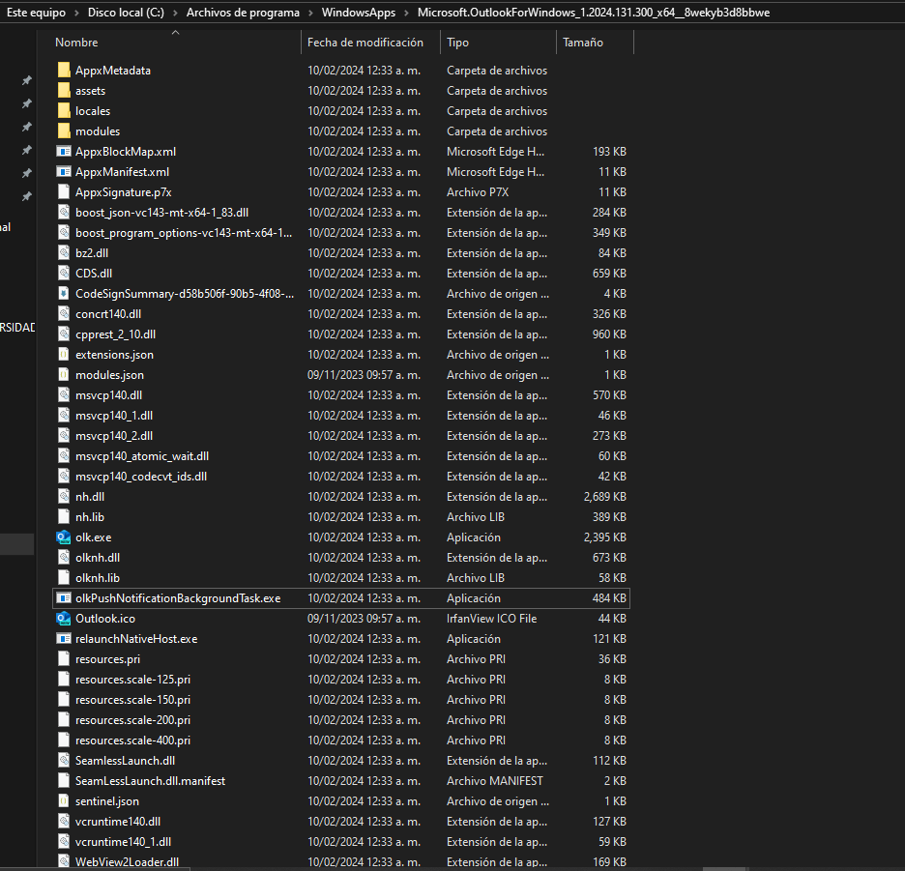This screenshot has height=871, width=905.
Task: Select the cpprest_2_10.dll file name
Action: pyautogui.click(x=115, y=334)
